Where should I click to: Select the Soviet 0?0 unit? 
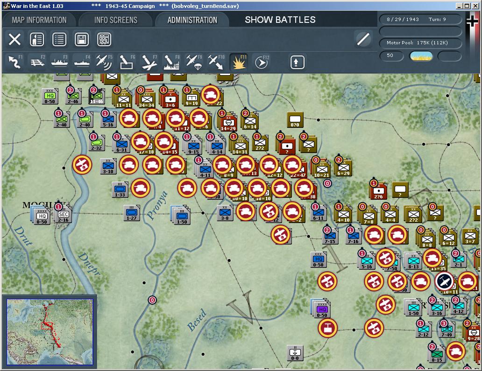click(x=295, y=120)
